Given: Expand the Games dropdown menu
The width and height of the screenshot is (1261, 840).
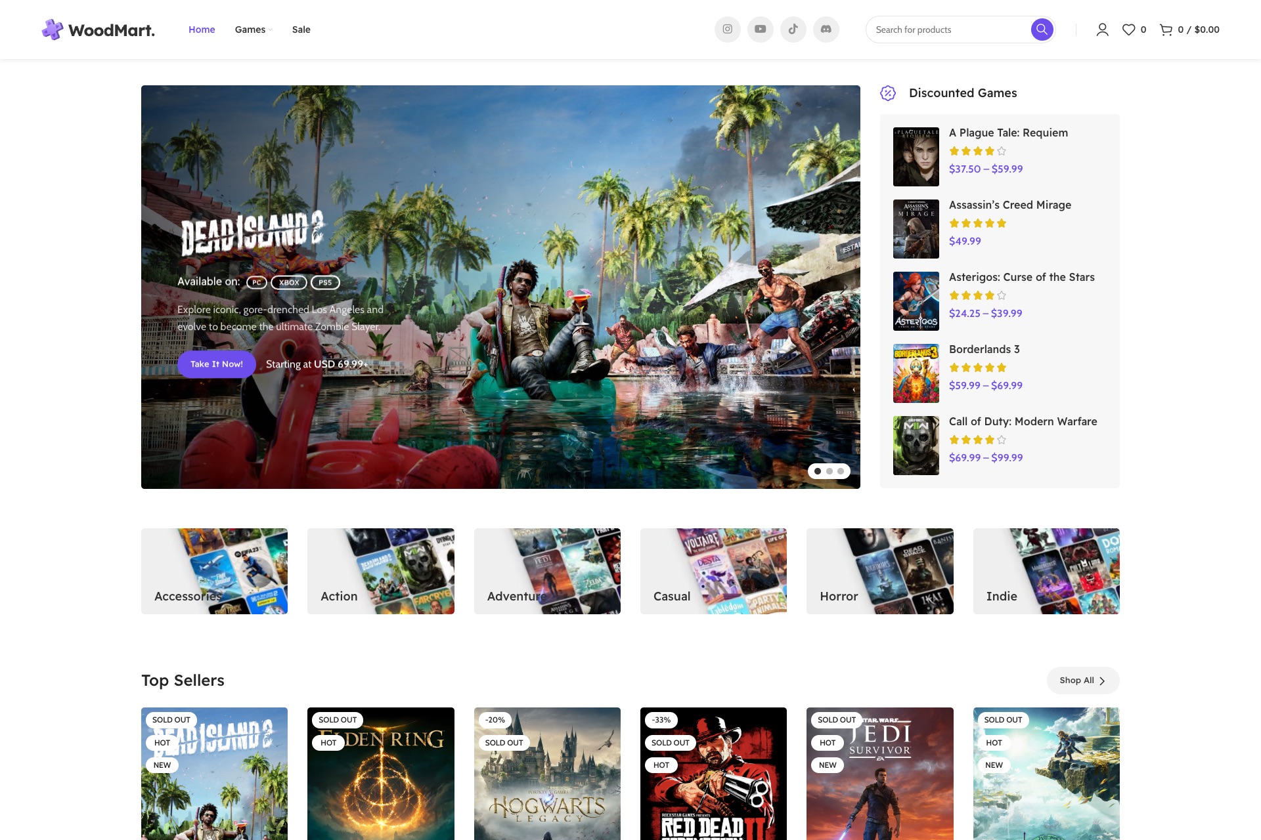Looking at the screenshot, I should pyautogui.click(x=254, y=30).
